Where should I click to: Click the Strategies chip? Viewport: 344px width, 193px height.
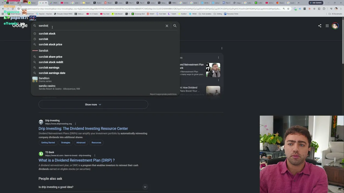pyautogui.click(x=66, y=143)
